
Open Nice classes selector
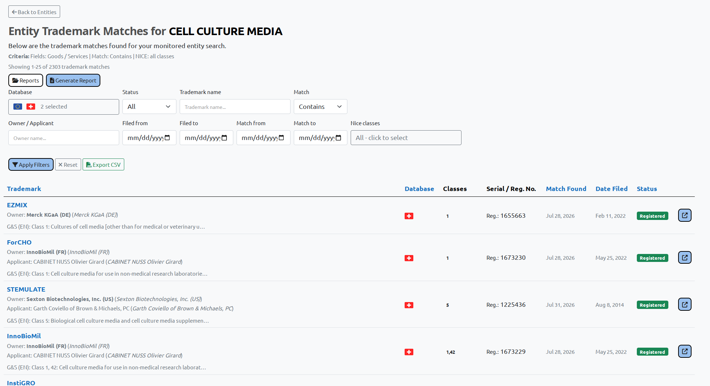[406, 138]
